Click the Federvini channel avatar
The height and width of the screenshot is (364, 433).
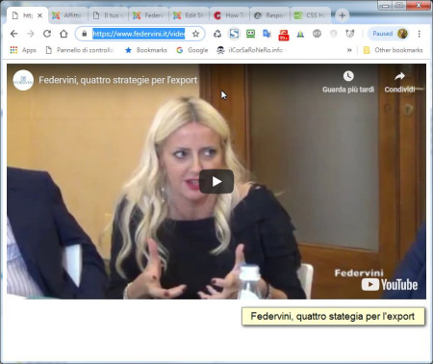coord(23,80)
